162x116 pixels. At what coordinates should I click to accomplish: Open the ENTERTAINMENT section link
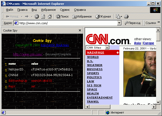pyautogui.click(x=100, y=98)
